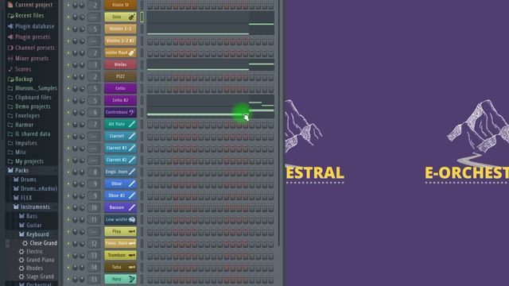Open the Engli..horn channel
Image resolution: width=509 pixels, height=286 pixels.
(x=120, y=172)
